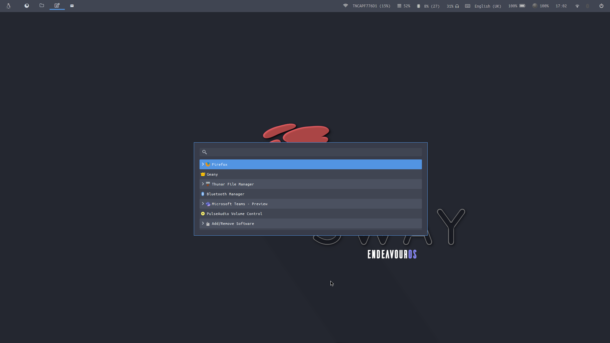
Task: Click the PulseAudio Volume Control icon
Action: (x=203, y=214)
